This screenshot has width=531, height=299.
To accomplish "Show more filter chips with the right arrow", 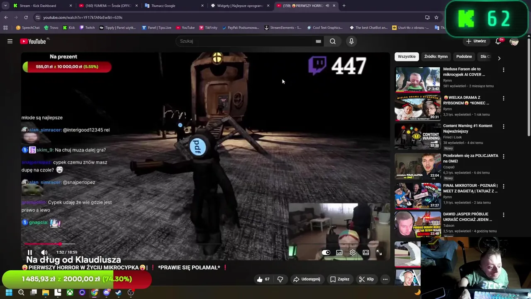I will 499,58.
